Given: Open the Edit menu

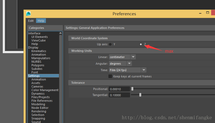Looking at the screenshot, I should click(x=31, y=21).
